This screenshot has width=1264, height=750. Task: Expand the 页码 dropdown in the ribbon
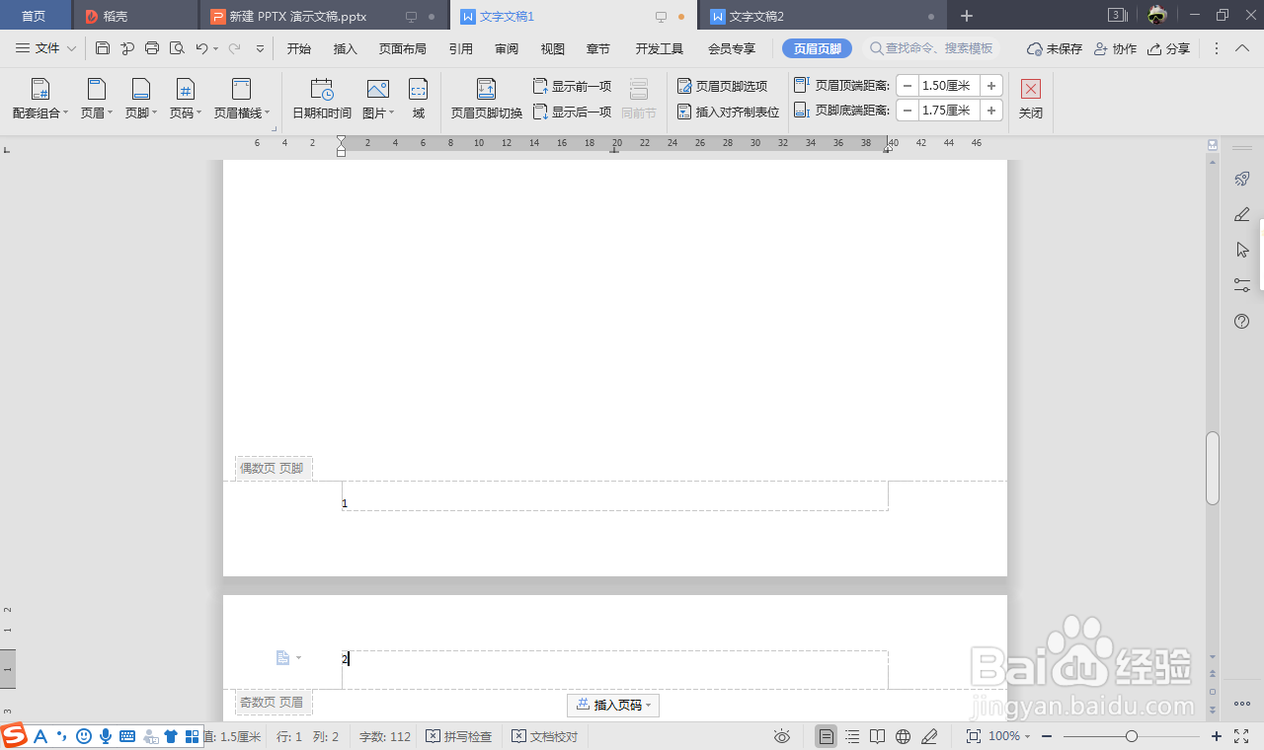point(186,112)
